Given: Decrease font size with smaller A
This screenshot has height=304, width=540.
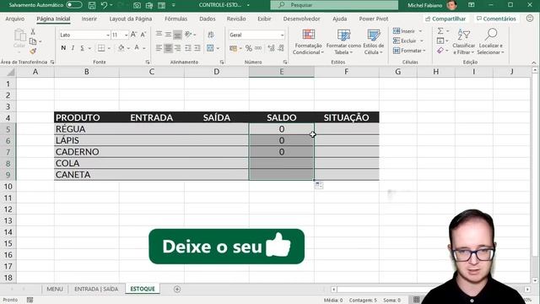Looking at the screenshot, I should [143, 35].
